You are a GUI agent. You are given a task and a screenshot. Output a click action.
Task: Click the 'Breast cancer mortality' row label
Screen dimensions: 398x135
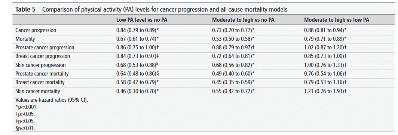click(x=40, y=82)
